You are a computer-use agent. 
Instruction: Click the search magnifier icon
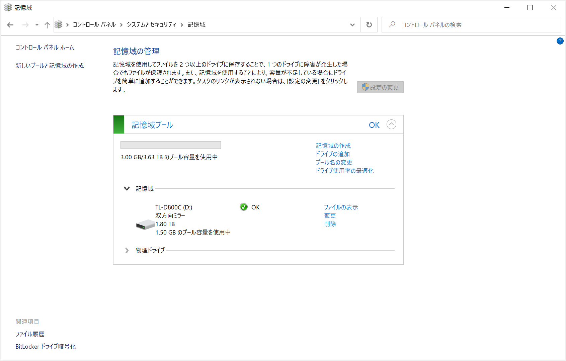pyautogui.click(x=392, y=25)
